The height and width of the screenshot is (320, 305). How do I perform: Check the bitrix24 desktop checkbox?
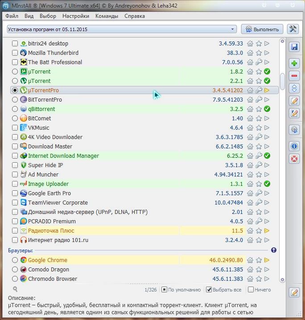15,44
